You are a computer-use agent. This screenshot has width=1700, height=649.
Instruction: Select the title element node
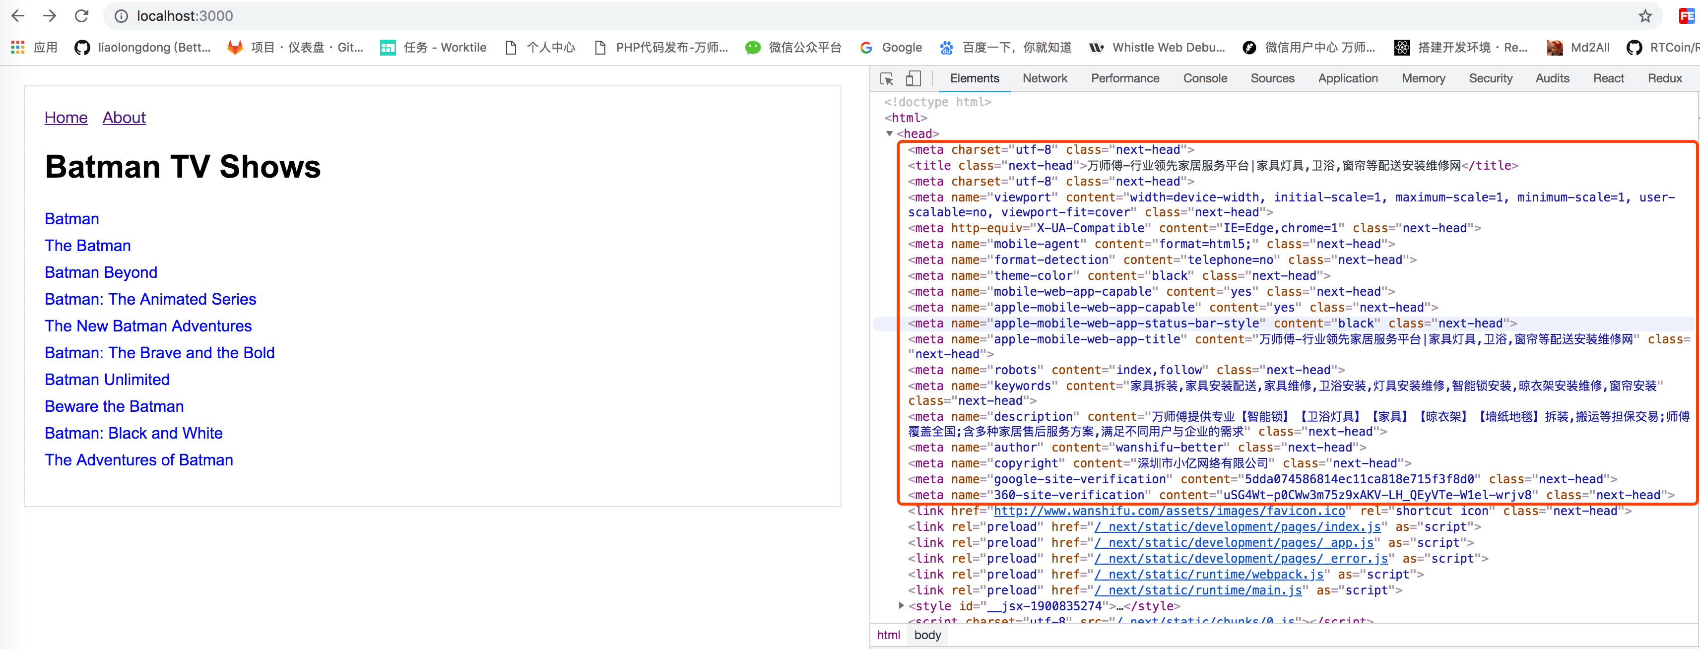pos(1213,166)
